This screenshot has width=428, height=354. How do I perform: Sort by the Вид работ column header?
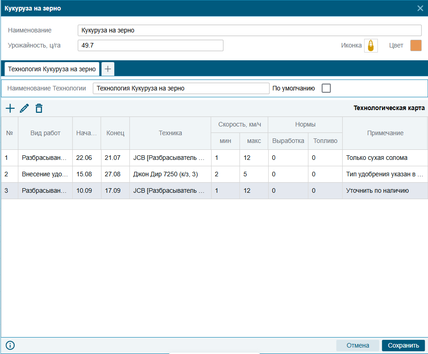pyautogui.click(x=45, y=133)
